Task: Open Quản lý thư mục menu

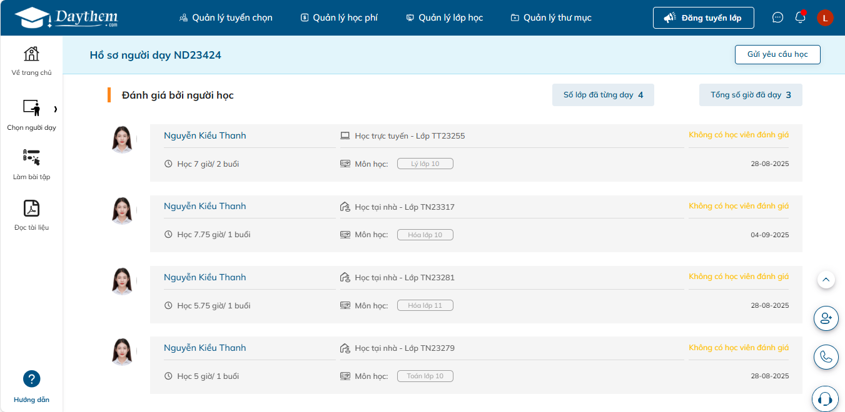Action: tap(551, 17)
